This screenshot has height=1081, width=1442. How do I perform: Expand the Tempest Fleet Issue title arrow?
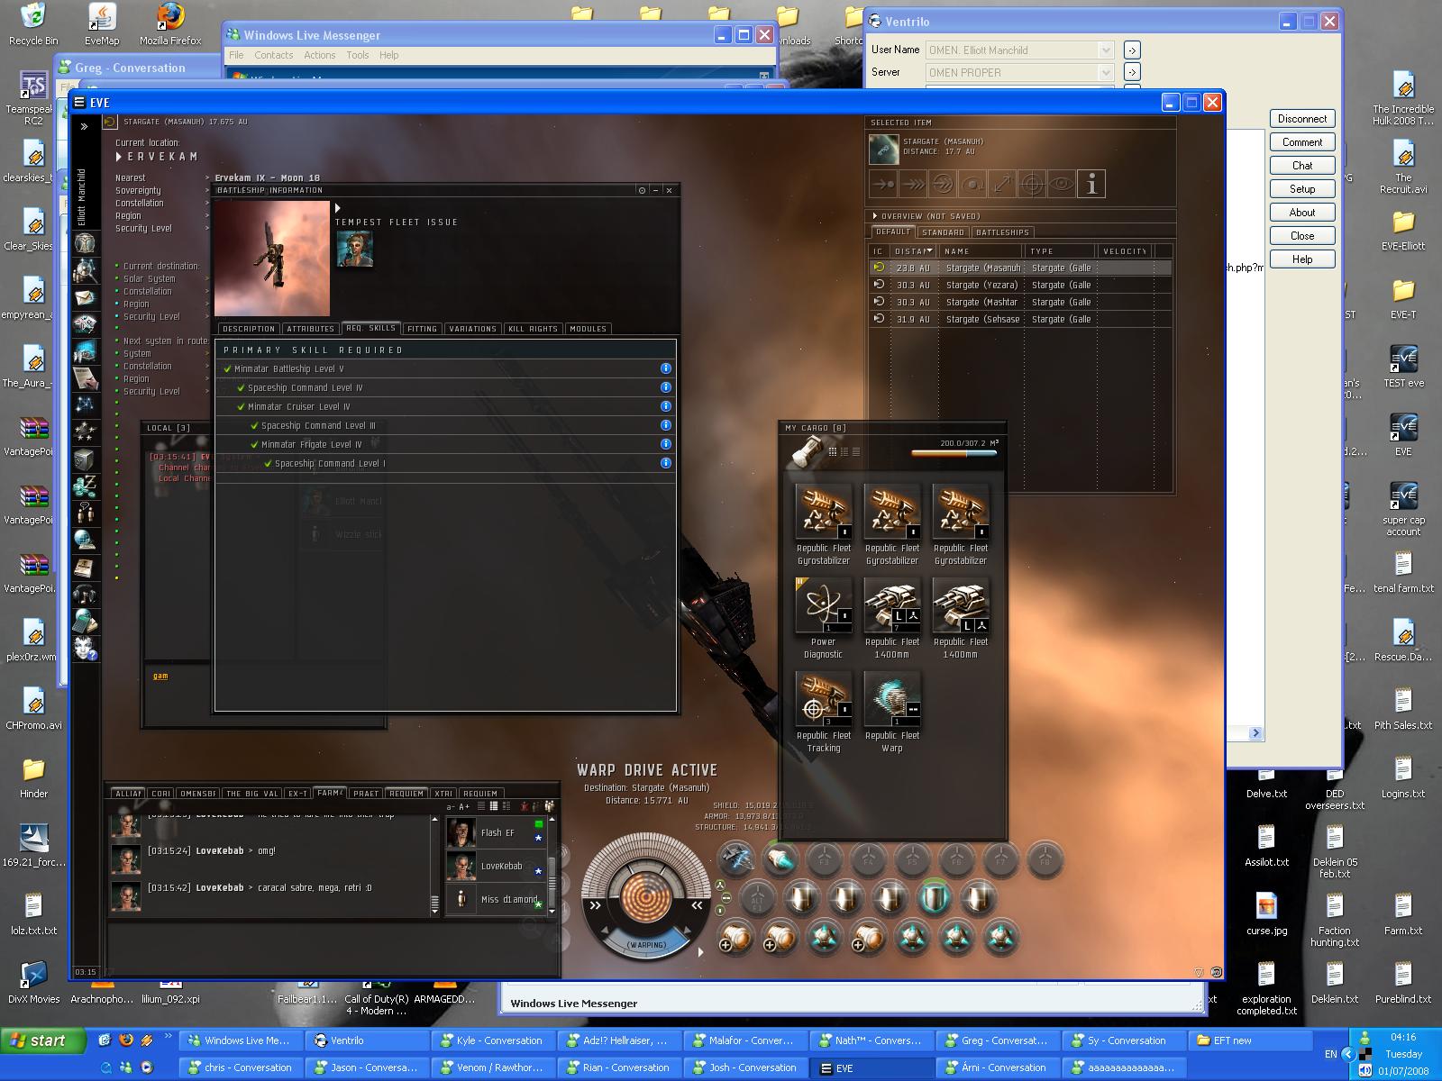tap(338, 208)
